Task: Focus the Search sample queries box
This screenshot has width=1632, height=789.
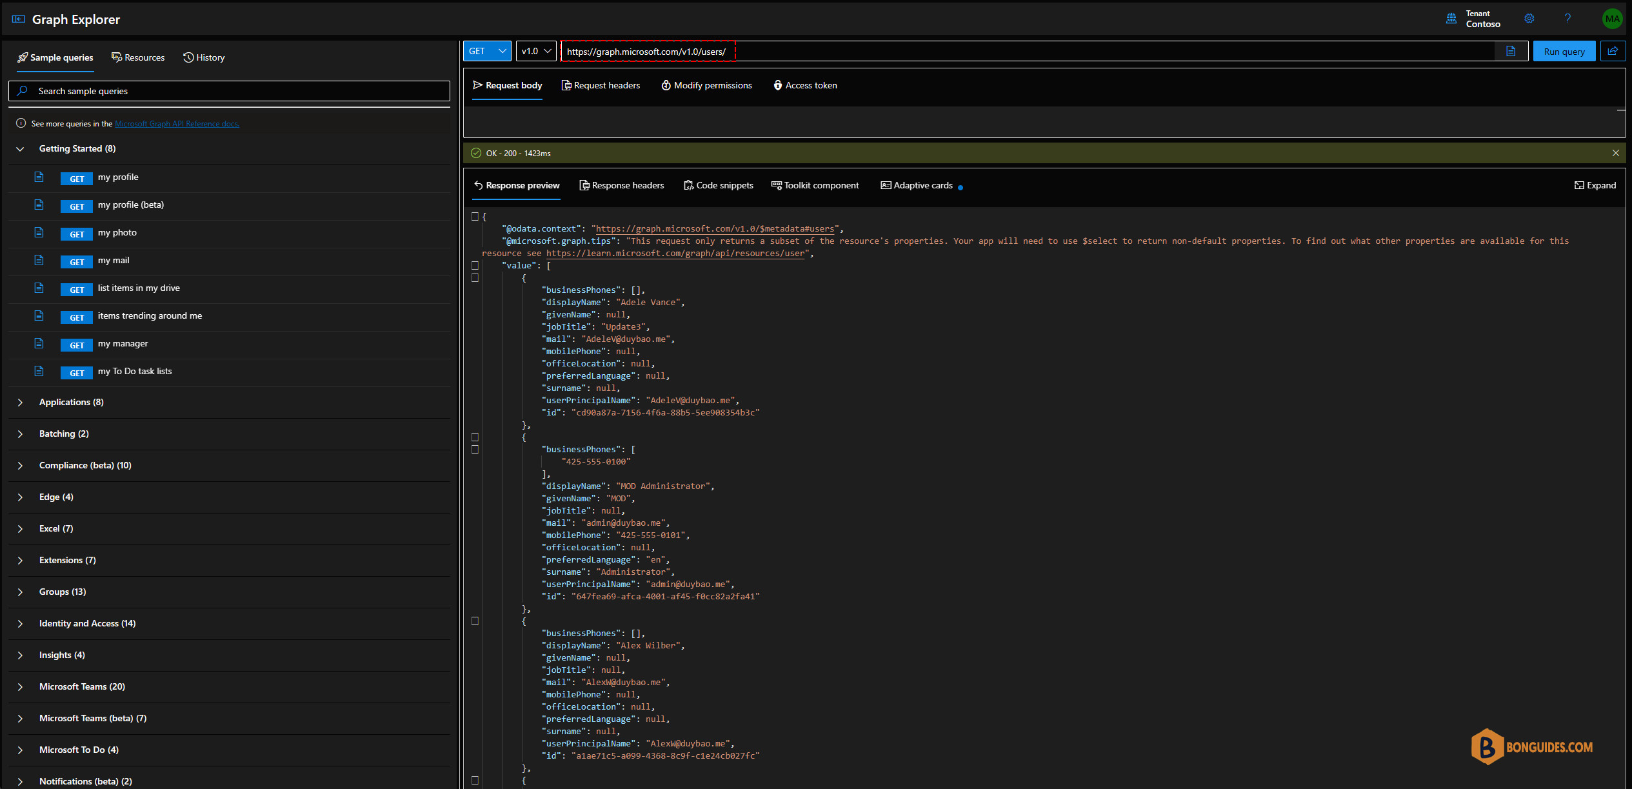Action: tap(229, 91)
